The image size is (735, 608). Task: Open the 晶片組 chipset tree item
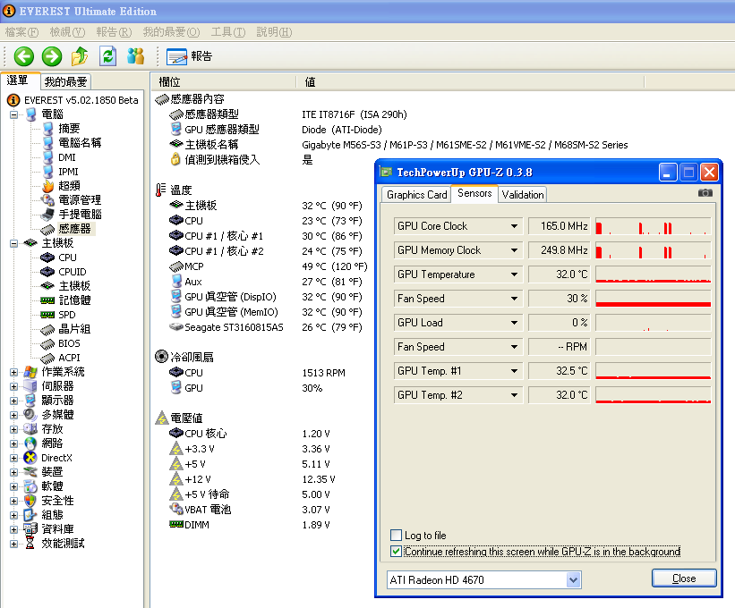(x=74, y=329)
